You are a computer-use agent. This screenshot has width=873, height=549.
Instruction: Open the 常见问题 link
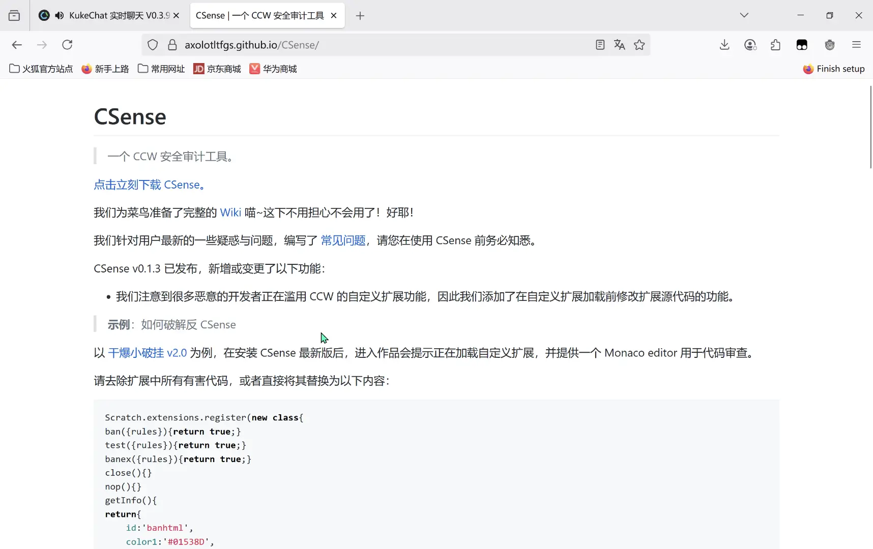pyautogui.click(x=343, y=240)
